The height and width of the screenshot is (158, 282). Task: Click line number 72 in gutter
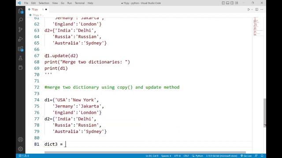(x=37, y=87)
